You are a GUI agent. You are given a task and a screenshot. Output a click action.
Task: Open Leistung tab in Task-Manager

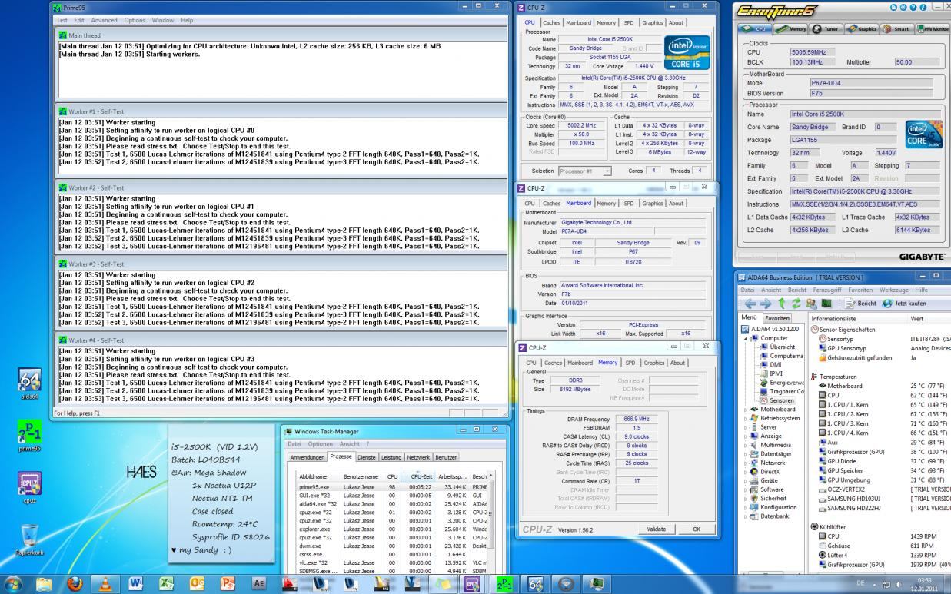point(391,457)
